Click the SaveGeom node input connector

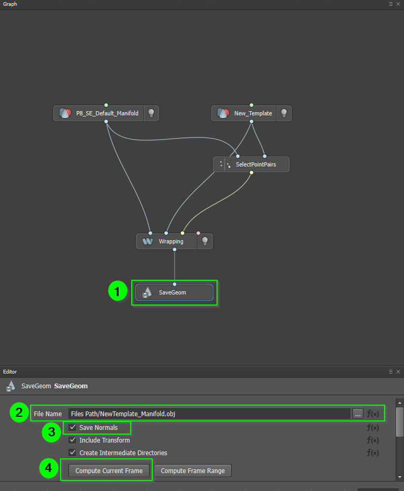(174, 284)
